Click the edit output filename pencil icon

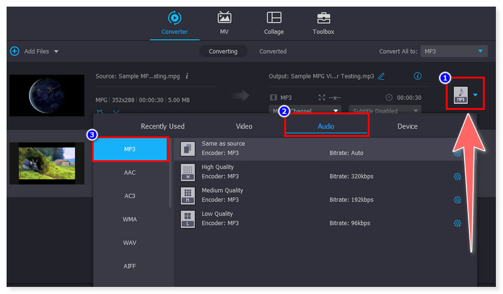[381, 76]
